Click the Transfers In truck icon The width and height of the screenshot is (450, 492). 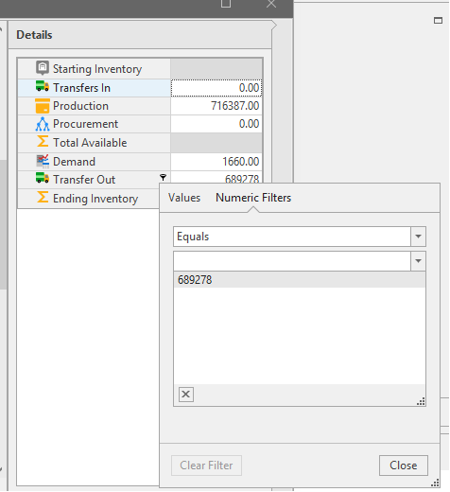point(43,86)
